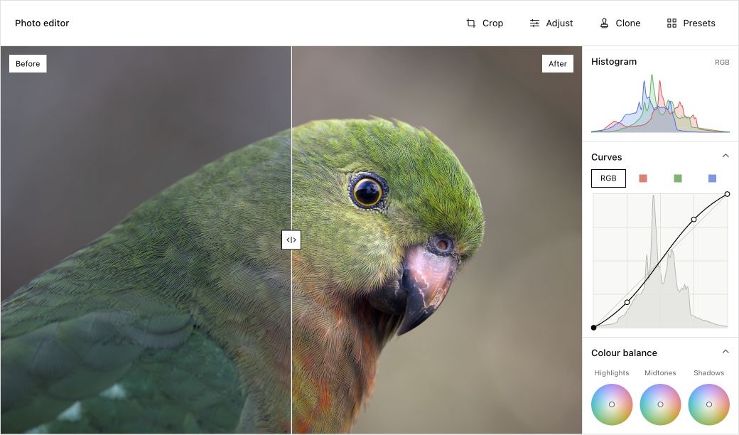
Task: Open the Adjust sliders icon
Action: (x=534, y=23)
